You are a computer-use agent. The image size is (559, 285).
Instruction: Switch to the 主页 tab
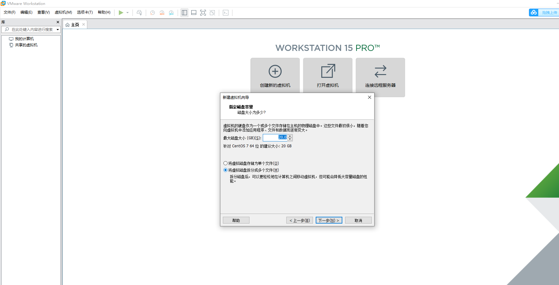click(x=74, y=24)
